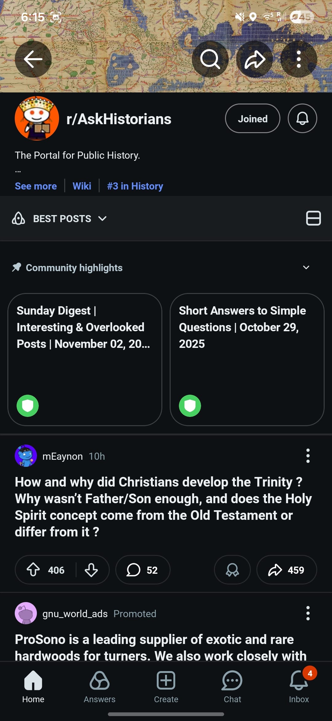Toggle the Joined membership button
Image resolution: width=332 pixels, height=721 pixels.
point(252,119)
